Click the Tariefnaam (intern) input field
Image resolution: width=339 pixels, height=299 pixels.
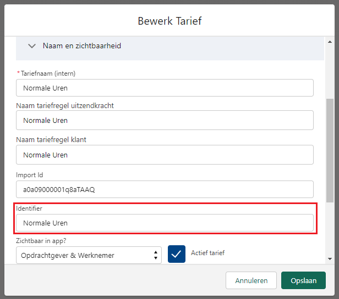pyautogui.click(x=165, y=88)
